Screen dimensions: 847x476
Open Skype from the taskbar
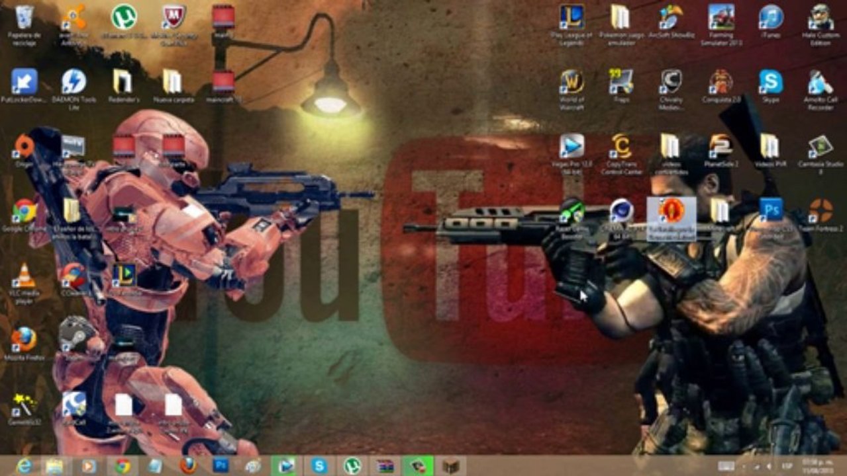[319, 465]
